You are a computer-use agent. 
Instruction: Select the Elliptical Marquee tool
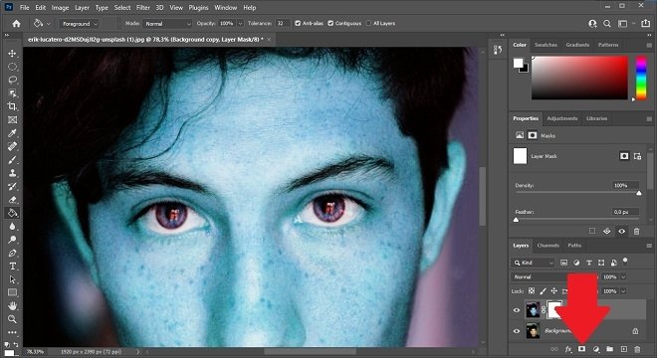click(12, 67)
